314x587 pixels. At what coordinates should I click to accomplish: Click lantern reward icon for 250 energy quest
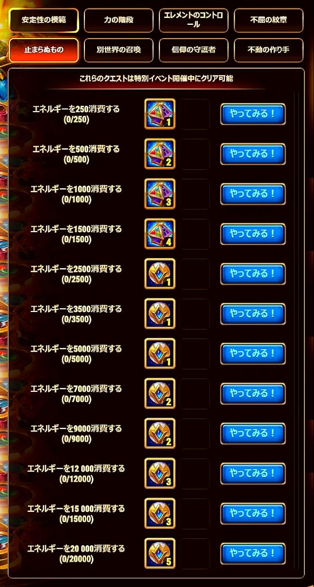160,114
